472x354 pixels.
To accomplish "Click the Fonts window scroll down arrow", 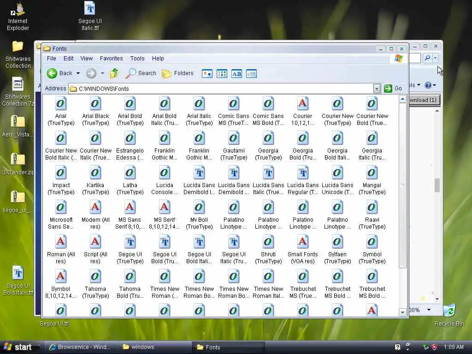I will [402, 312].
